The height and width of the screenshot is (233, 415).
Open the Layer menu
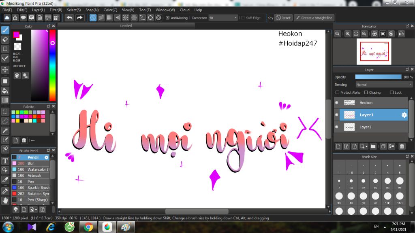click(39, 10)
